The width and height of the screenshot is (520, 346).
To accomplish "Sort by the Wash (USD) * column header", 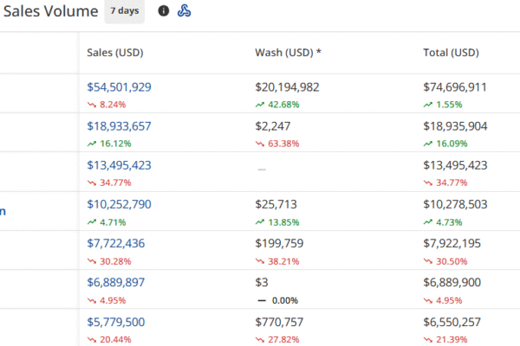I will (x=288, y=53).
